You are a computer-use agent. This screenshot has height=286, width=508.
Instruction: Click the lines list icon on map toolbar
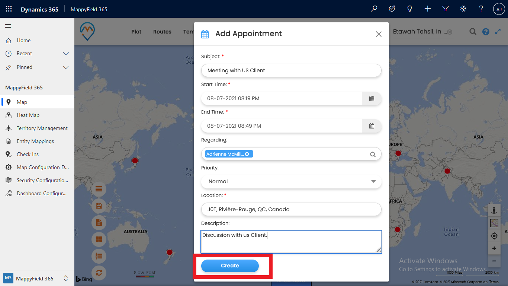coord(99,189)
